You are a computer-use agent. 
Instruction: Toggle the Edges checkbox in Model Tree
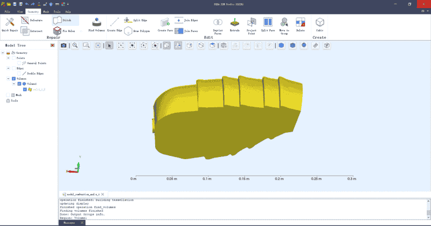(x=14, y=69)
